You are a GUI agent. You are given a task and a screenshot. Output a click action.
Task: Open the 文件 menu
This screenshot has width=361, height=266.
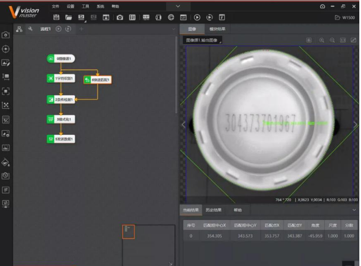pyautogui.click(x=56, y=7)
